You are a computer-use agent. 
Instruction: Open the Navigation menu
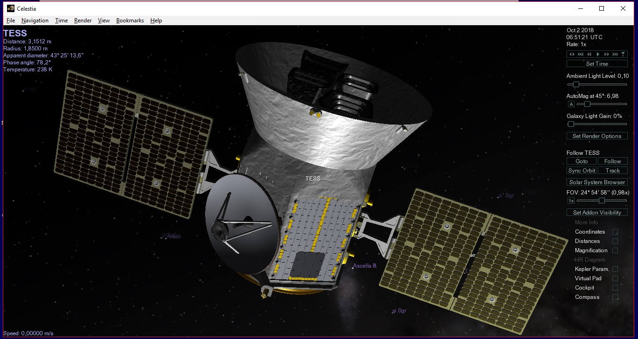35,21
